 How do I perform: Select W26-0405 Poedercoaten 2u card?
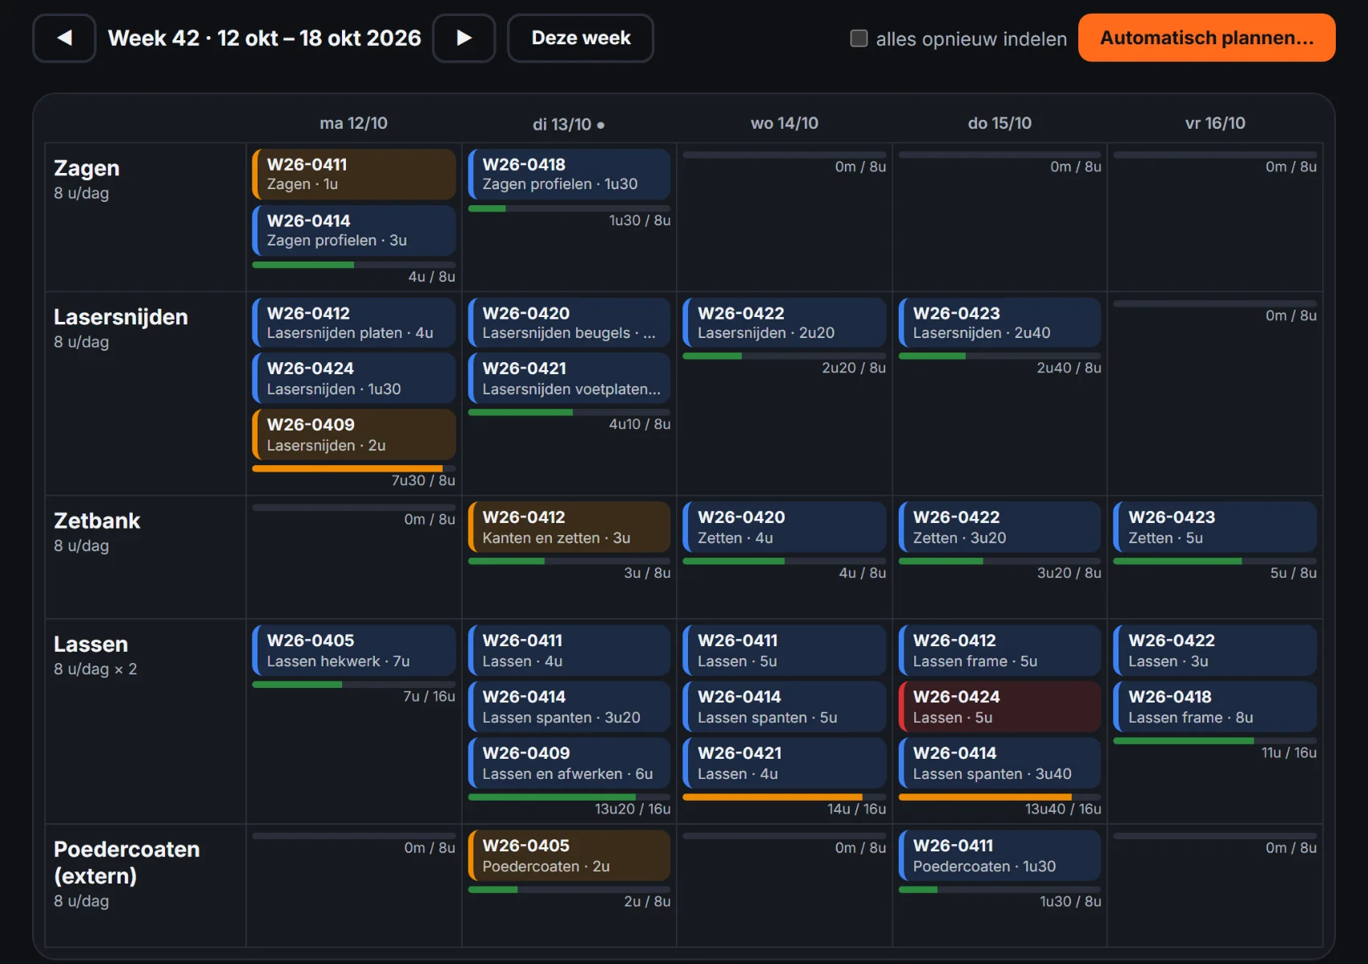(x=569, y=855)
